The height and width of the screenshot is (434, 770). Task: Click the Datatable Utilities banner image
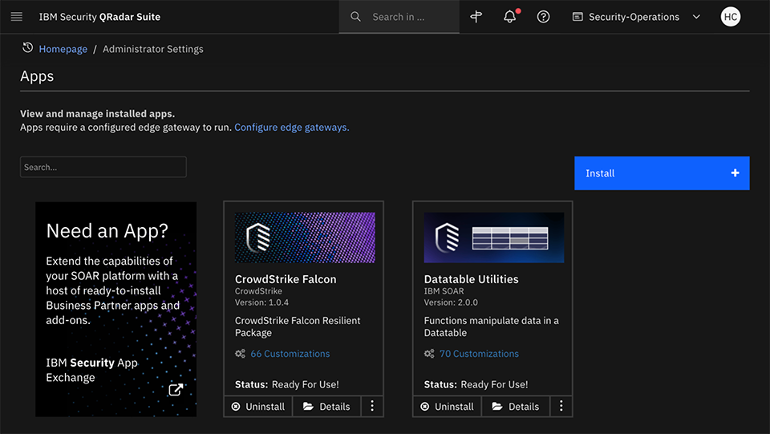[494, 237]
